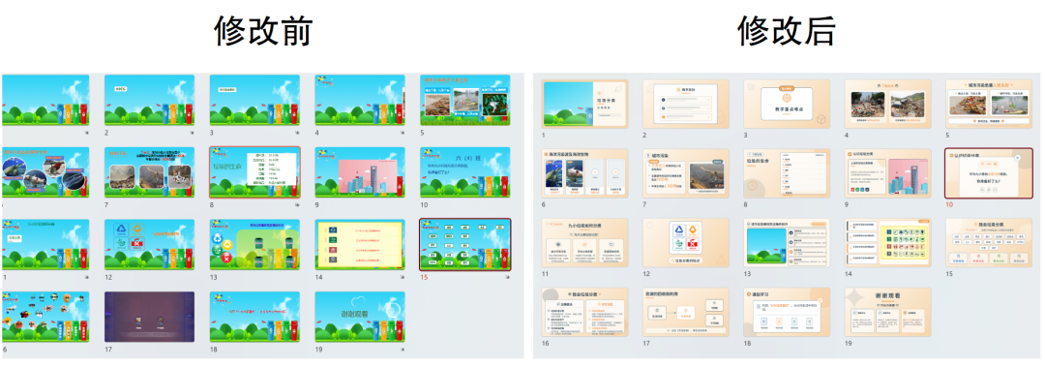Click the 修改前 heading text
This screenshot has height=367, width=1045.
[x=264, y=31]
